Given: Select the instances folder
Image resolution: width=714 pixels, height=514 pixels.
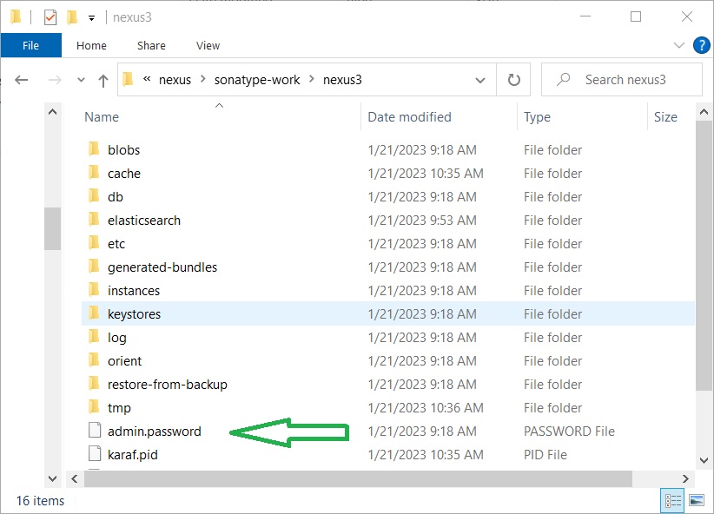Looking at the screenshot, I should pos(388,291).
